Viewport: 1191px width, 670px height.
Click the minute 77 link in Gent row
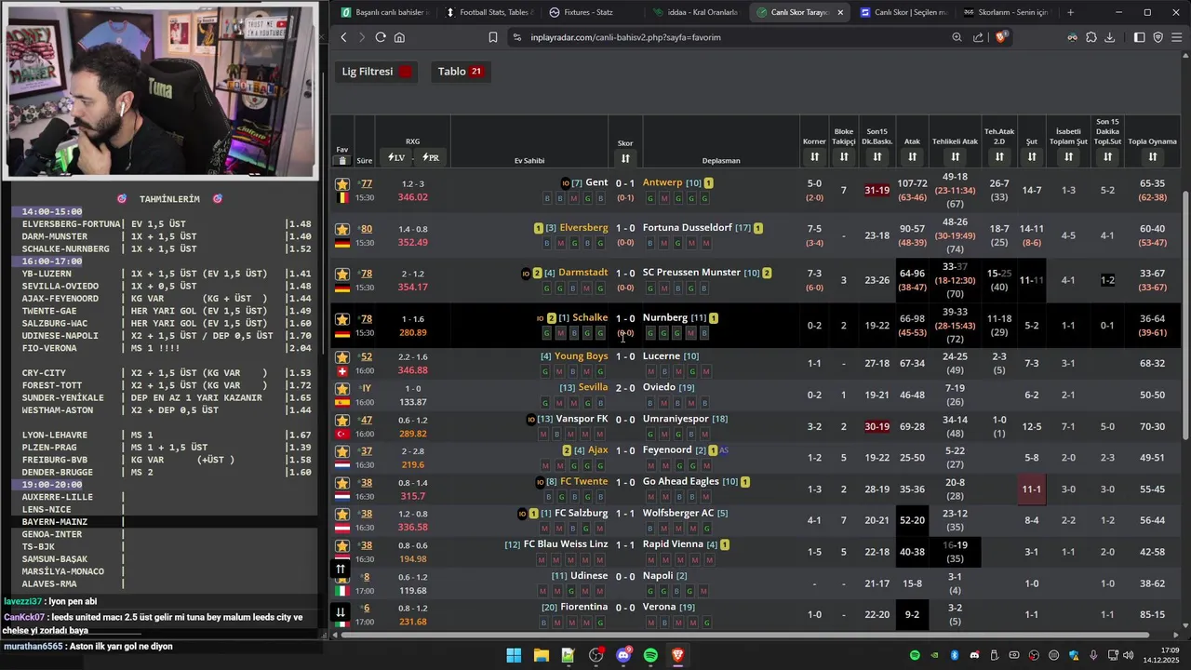(x=367, y=183)
